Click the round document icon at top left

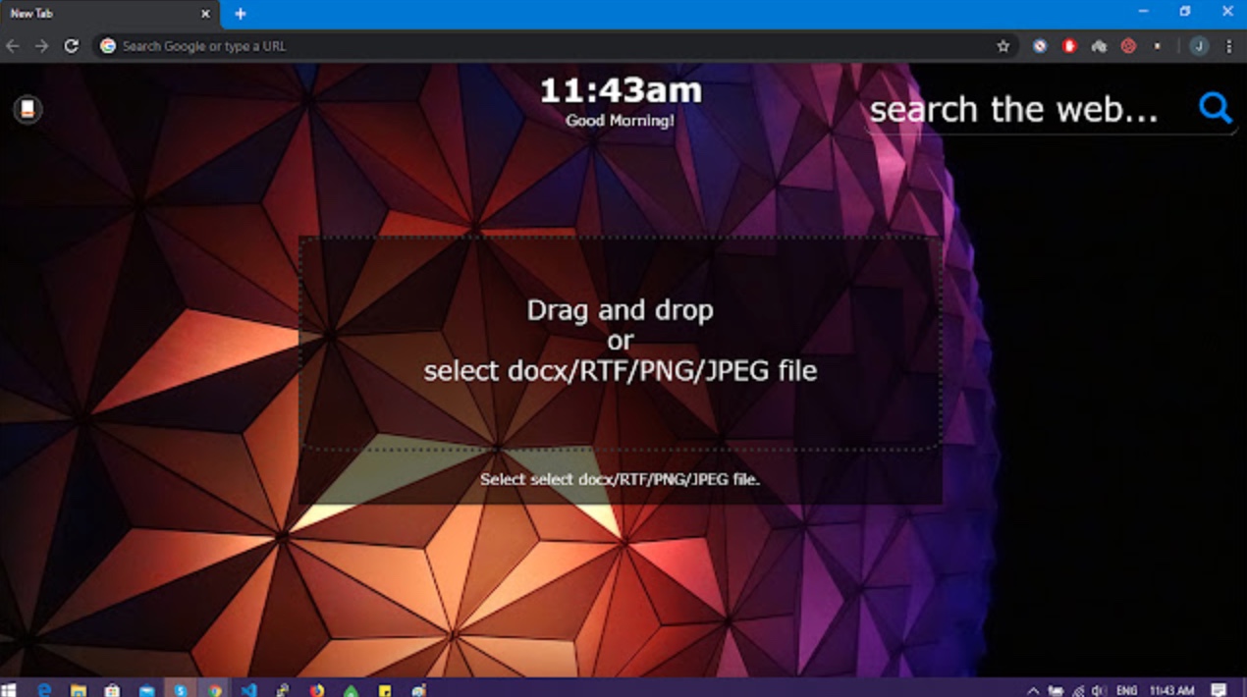click(x=27, y=109)
